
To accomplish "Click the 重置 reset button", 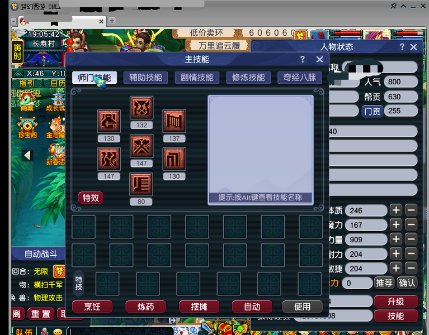I will [x=40, y=314].
